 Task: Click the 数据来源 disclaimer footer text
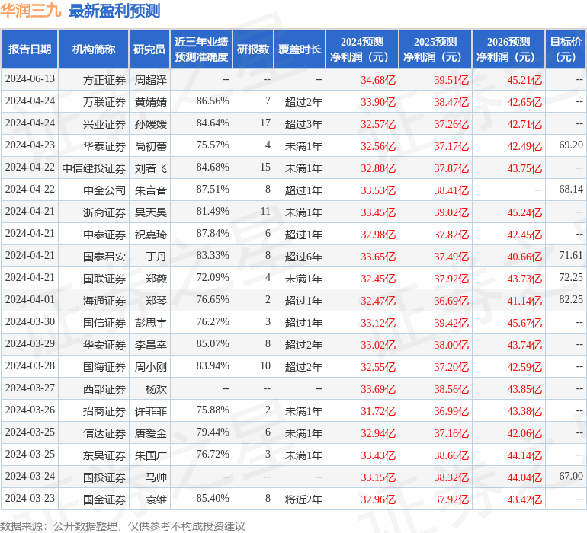pos(123,526)
